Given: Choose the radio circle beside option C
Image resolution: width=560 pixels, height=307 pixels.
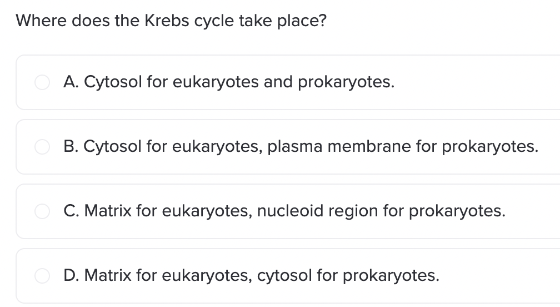Looking at the screenshot, I should pos(42,211).
